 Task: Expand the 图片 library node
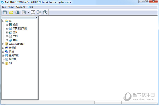point(7,32)
